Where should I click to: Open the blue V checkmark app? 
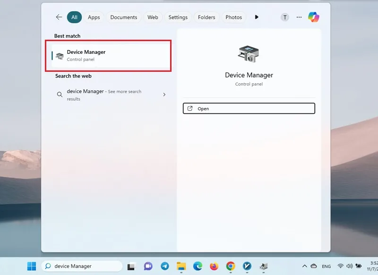(x=247, y=266)
